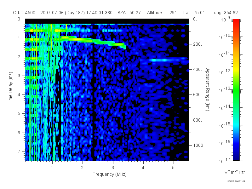Click the apparent range tick label '400.'

(198, 69)
